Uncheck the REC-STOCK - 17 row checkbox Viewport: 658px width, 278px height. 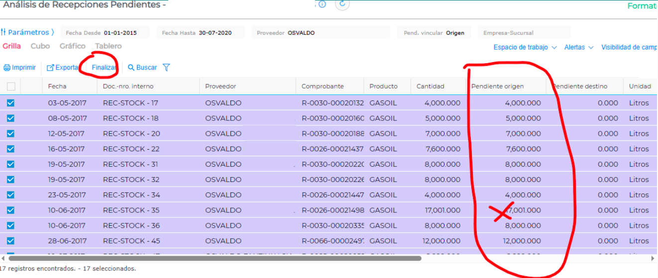pos(11,103)
